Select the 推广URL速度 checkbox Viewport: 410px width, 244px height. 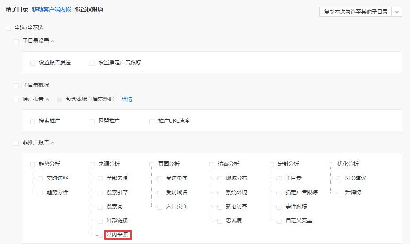click(152, 121)
